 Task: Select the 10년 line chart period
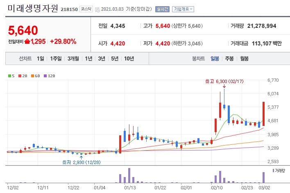129,59
